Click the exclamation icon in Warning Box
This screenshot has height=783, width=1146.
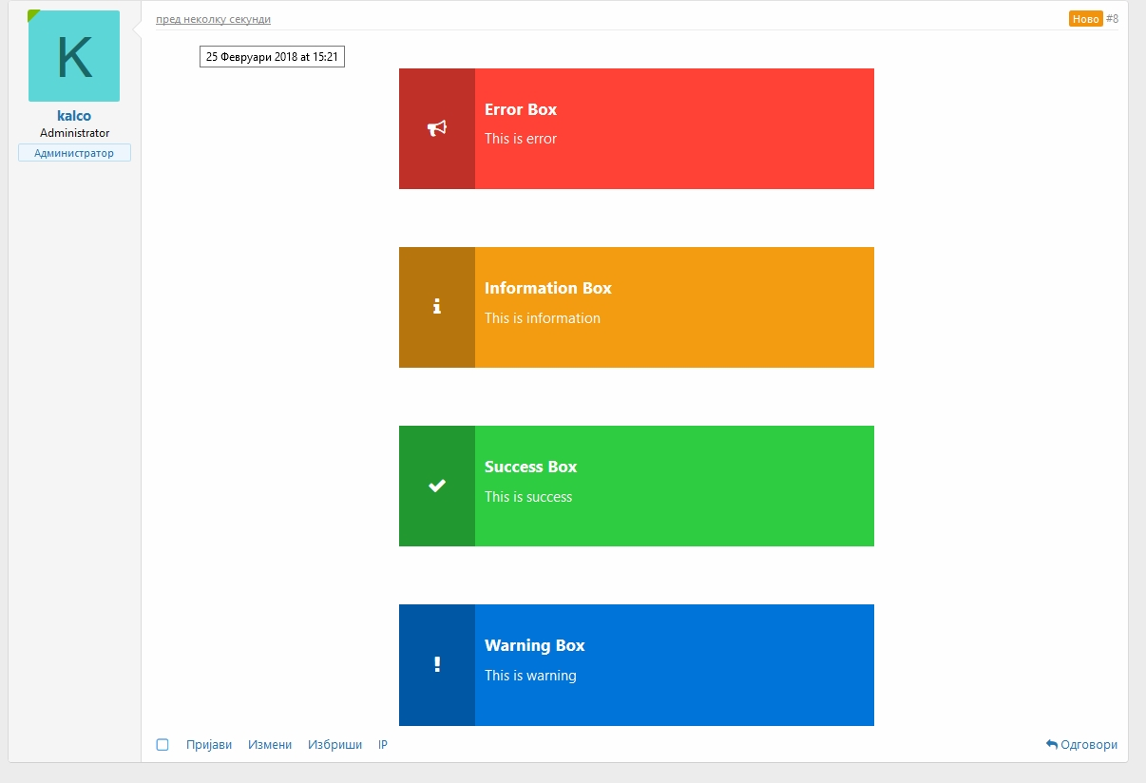click(x=437, y=664)
